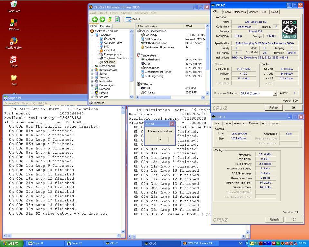The image size is (309, 247).
Task: Expand the Server tree node
Action: (x=92, y=74)
